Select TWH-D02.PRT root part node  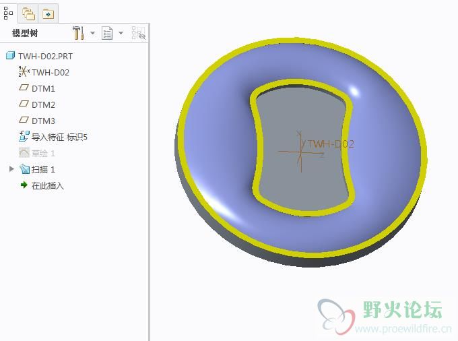pos(45,56)
